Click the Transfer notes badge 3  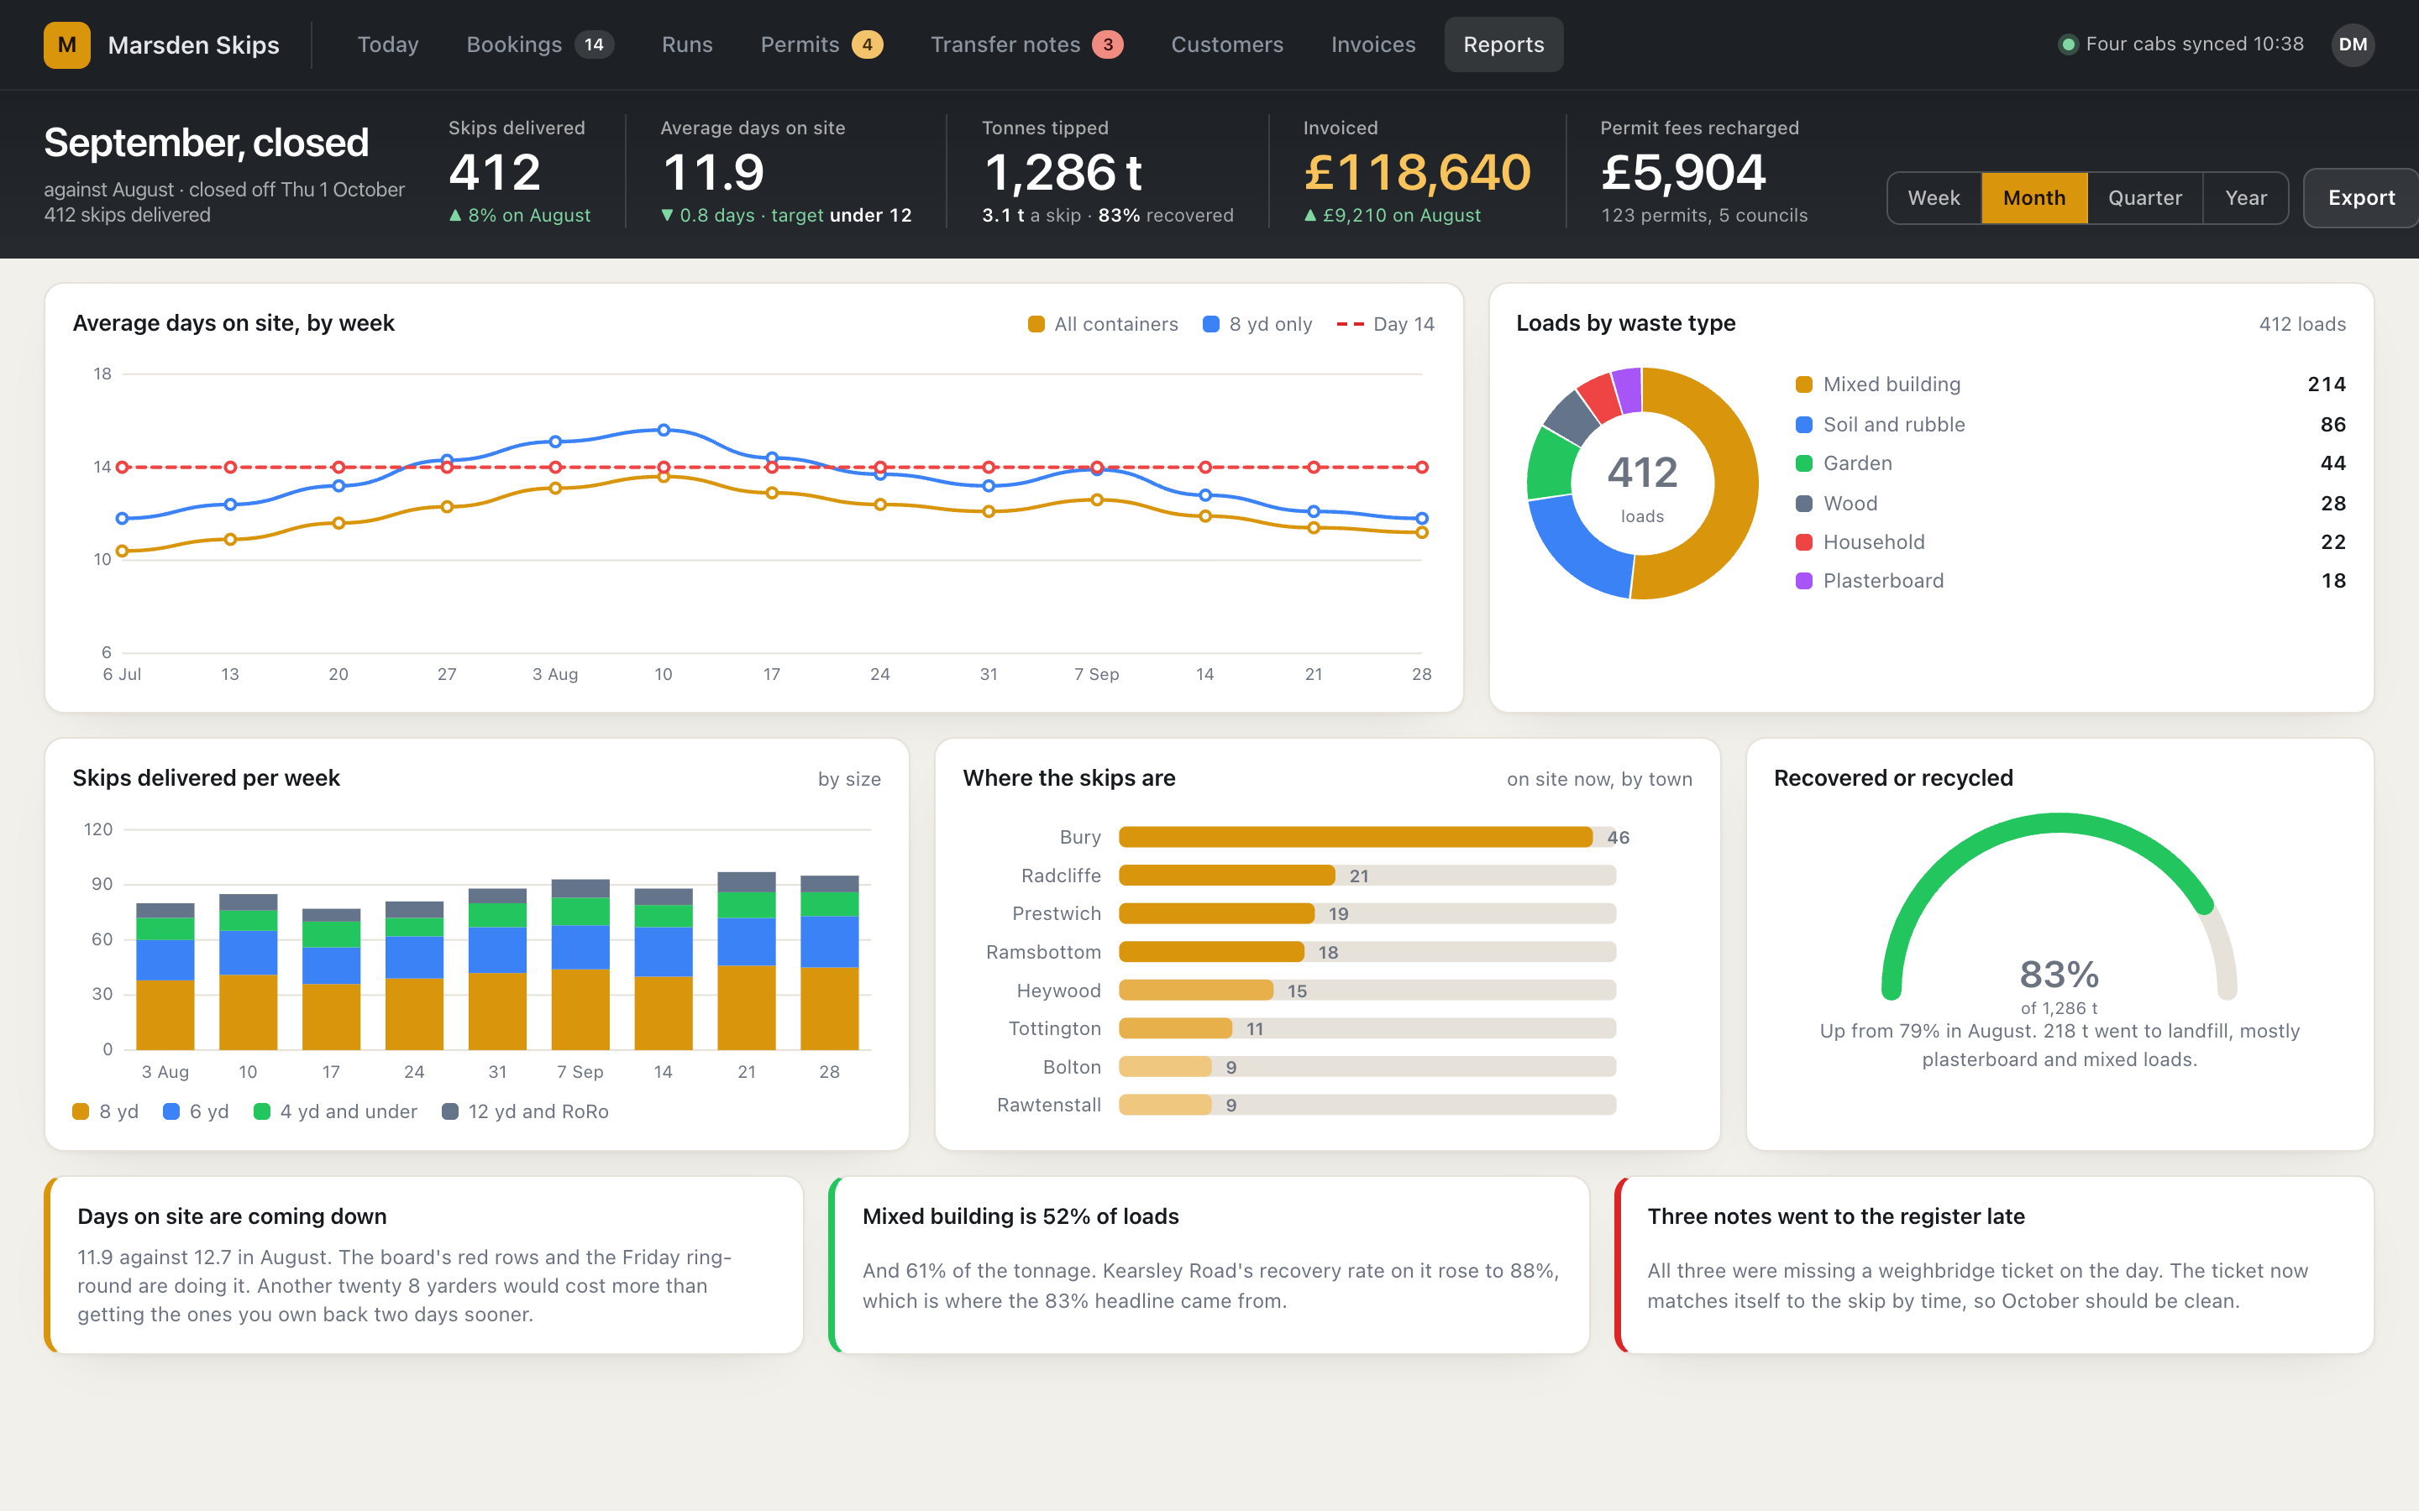coord(1108,45)
